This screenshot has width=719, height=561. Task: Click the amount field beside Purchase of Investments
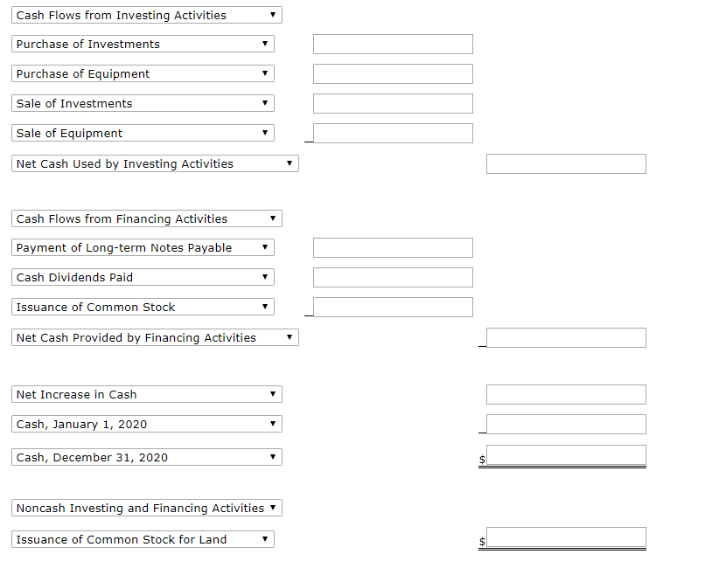click(392, 44)
